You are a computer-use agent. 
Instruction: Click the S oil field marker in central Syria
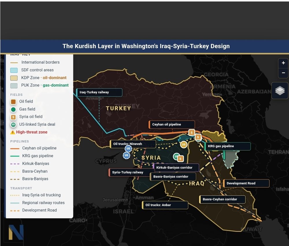coord(180,159)
